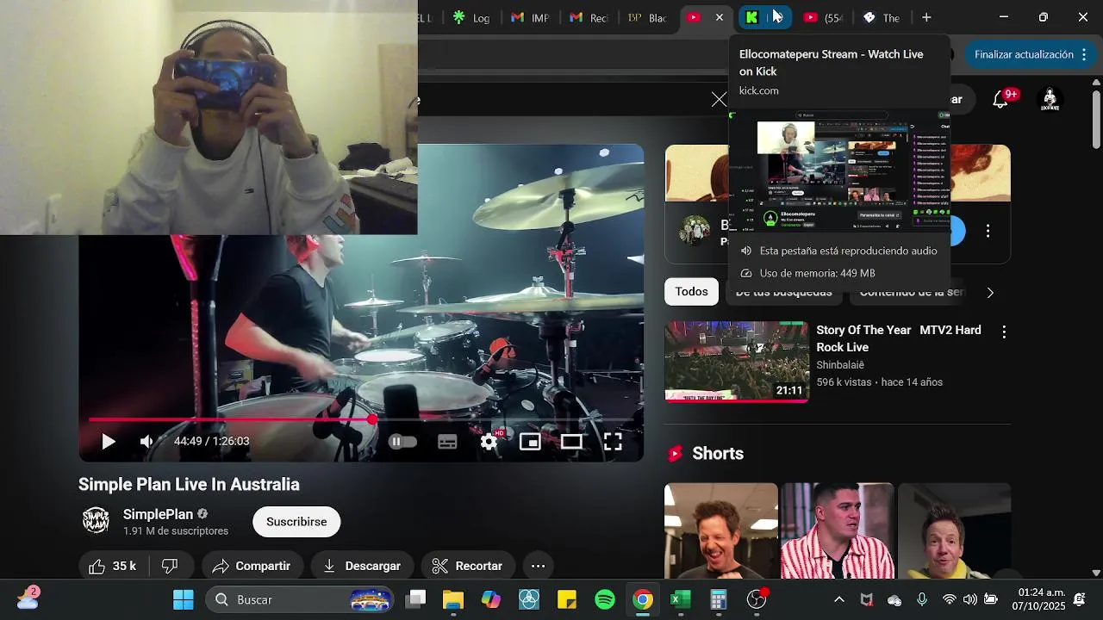Image resolution: width=1103 pixels, height=620 pixels.
Task: Open Wi-Fi network tray icon
Action: (949, 599)
